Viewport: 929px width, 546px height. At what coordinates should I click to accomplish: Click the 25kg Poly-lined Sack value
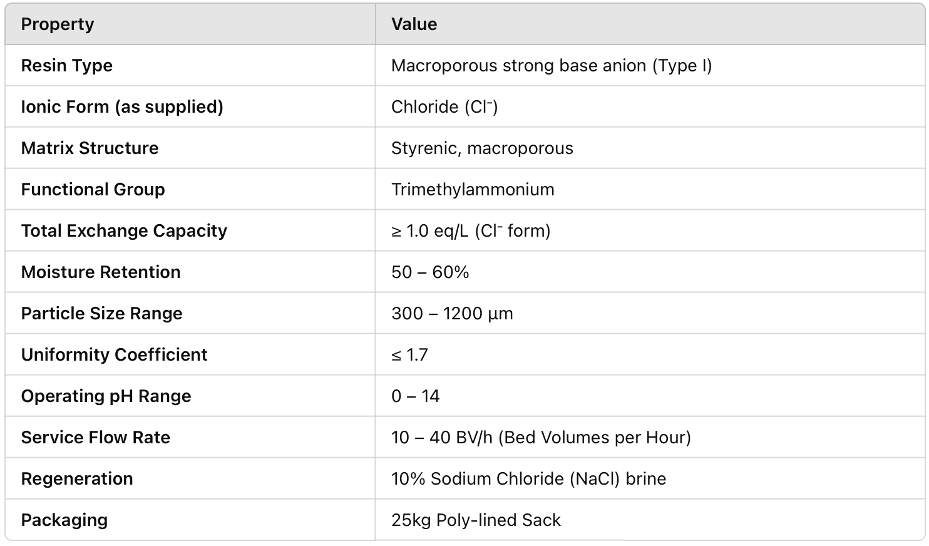pos(476,520)
